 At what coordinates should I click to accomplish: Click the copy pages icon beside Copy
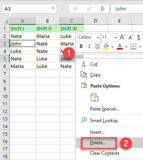pyautogui.click(x=84, y=74)
